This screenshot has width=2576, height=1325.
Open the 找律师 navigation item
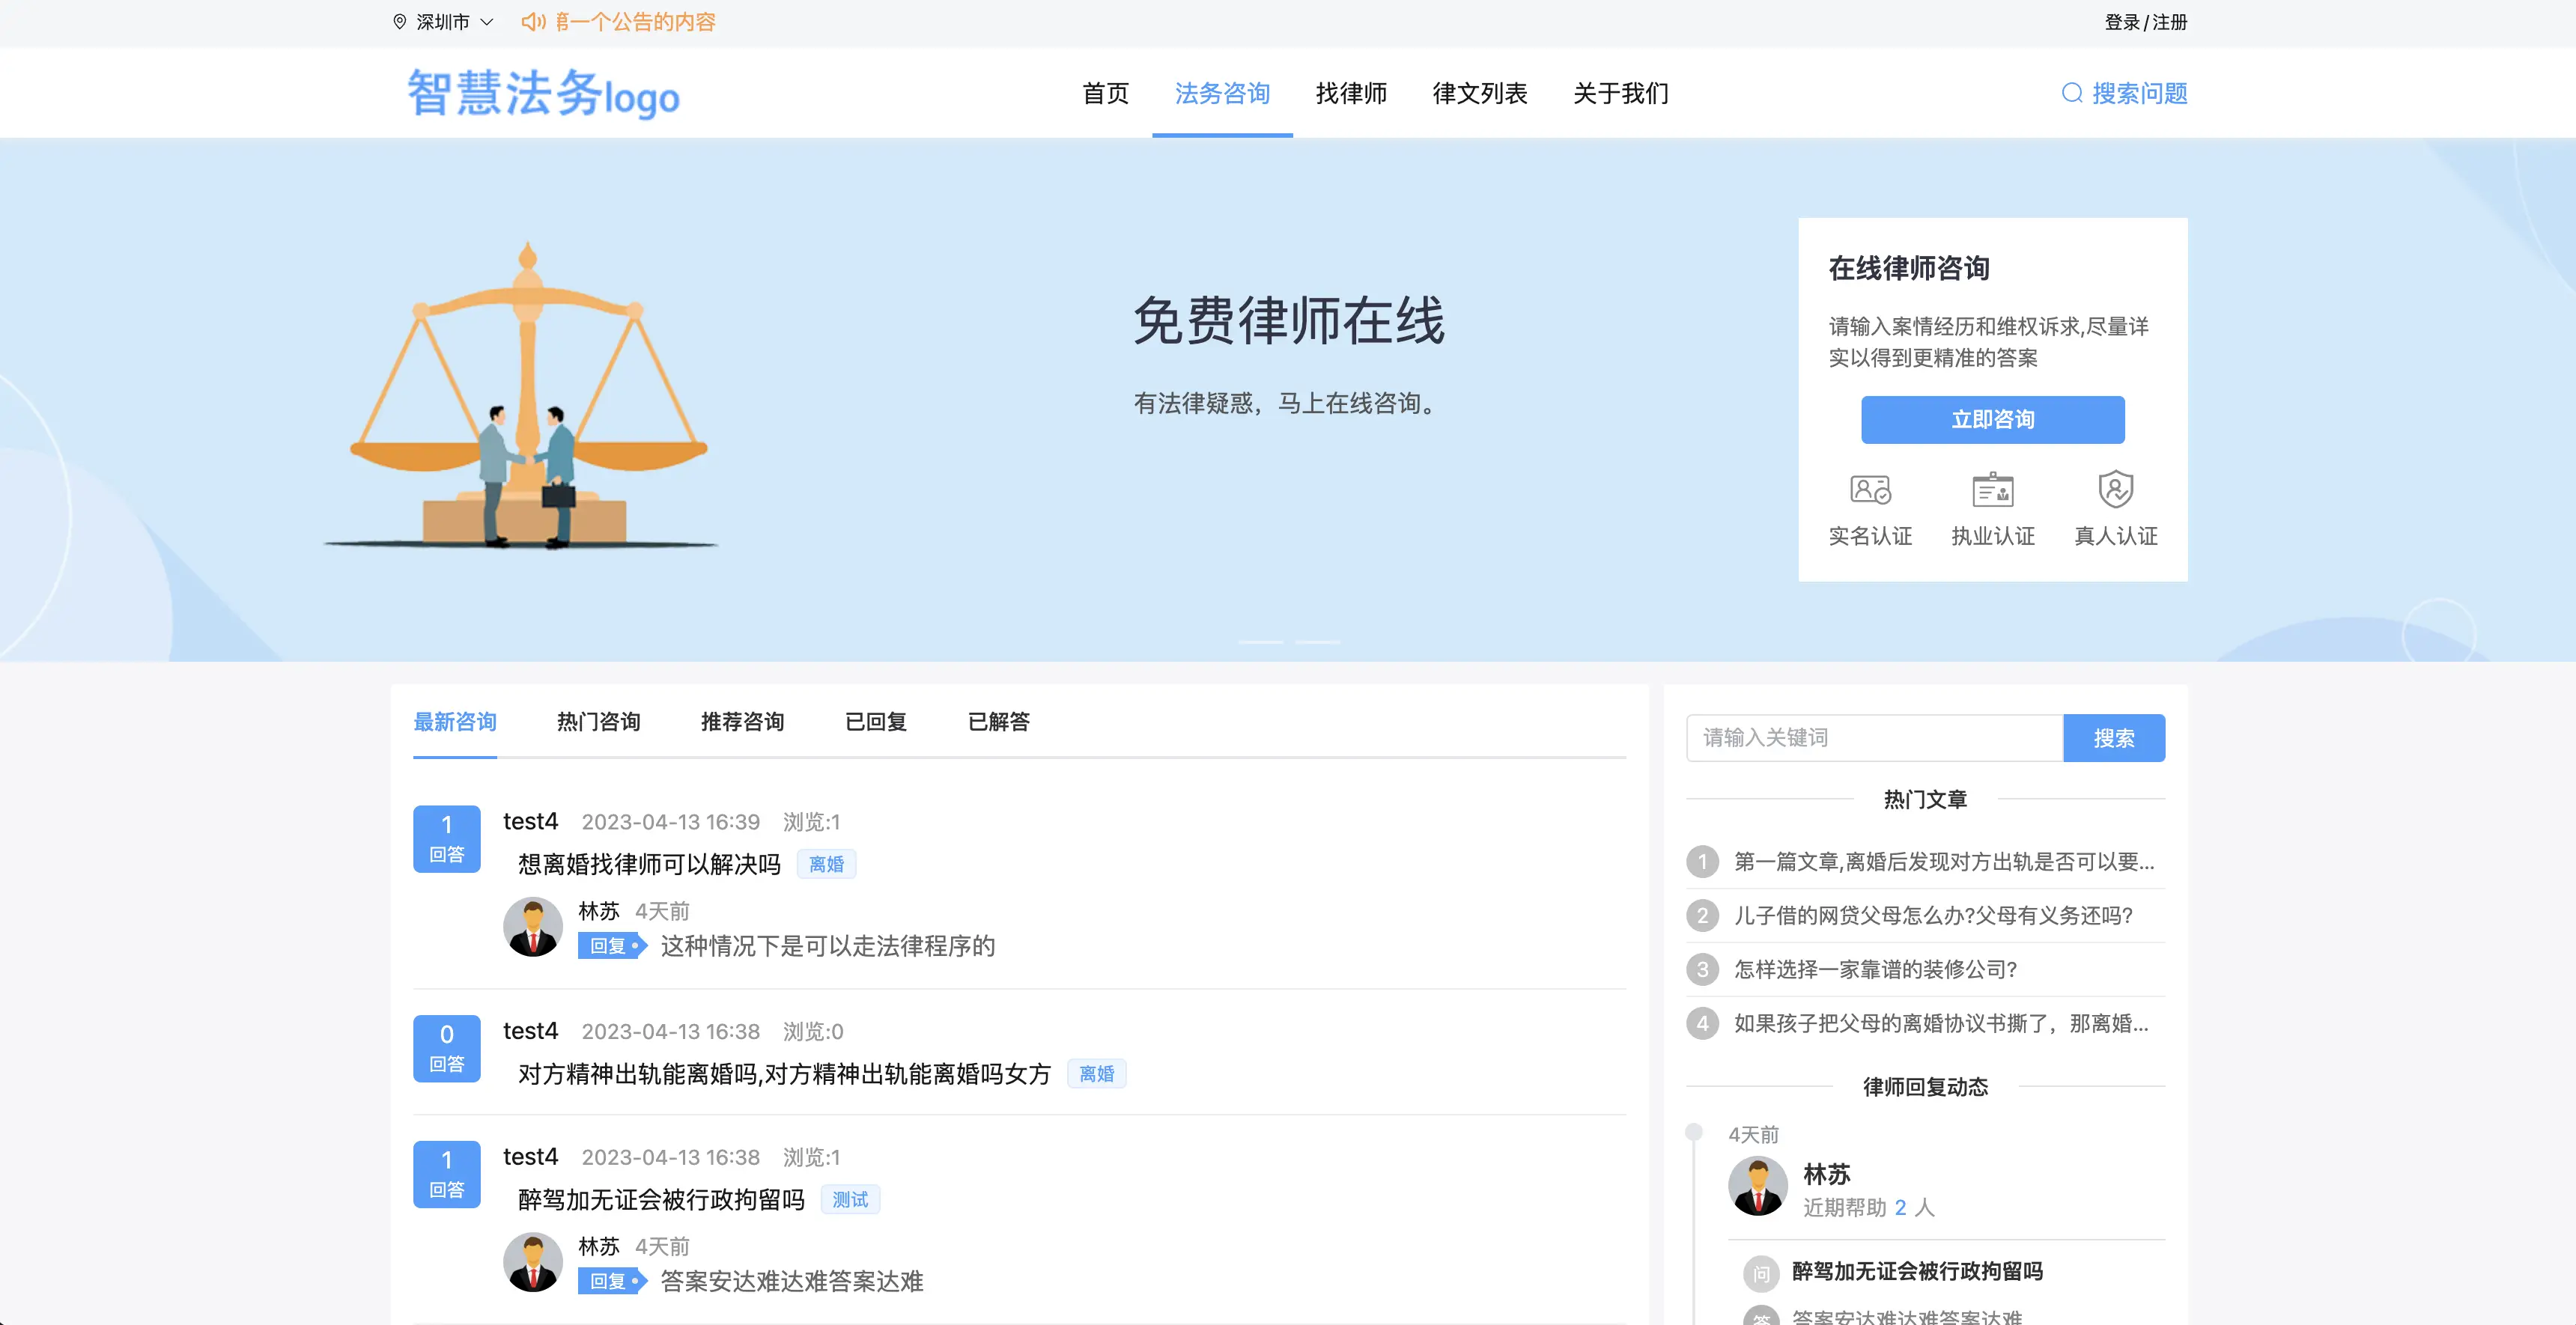(1351, 93)
